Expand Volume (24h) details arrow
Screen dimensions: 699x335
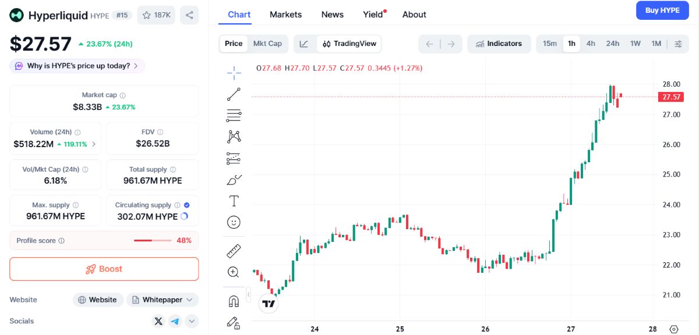click(94, 144)
